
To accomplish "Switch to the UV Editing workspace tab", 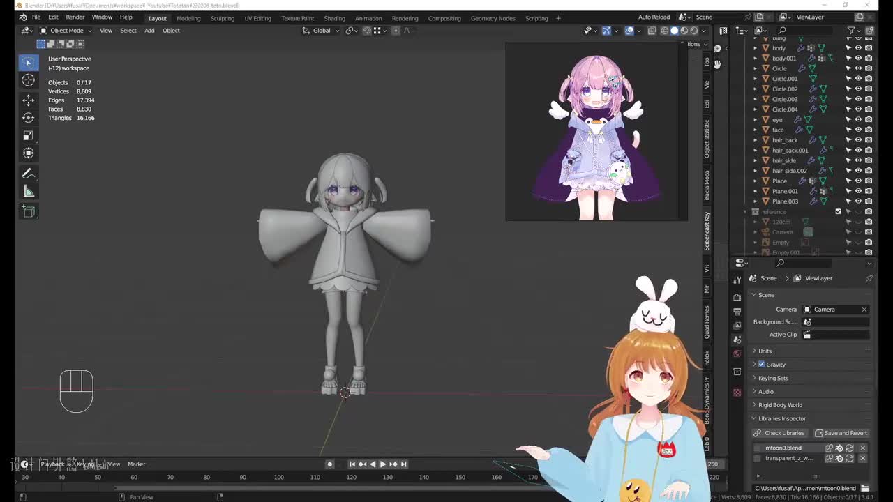I will [x=257, y=18].
